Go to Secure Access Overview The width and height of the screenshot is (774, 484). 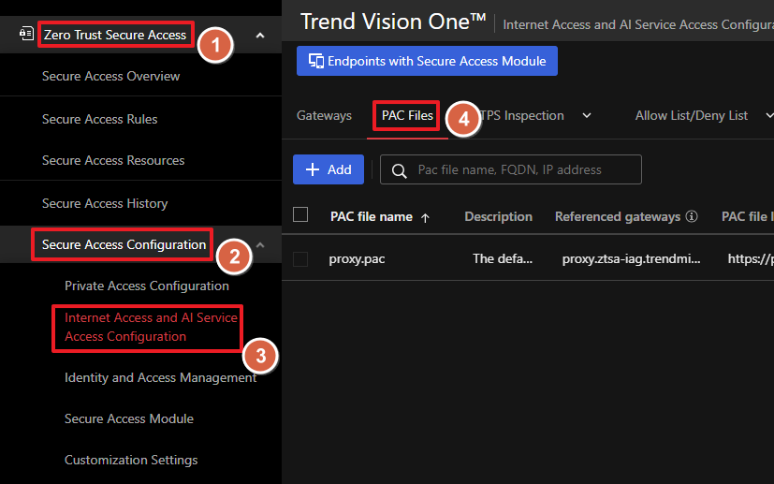[x=110, y=77]
